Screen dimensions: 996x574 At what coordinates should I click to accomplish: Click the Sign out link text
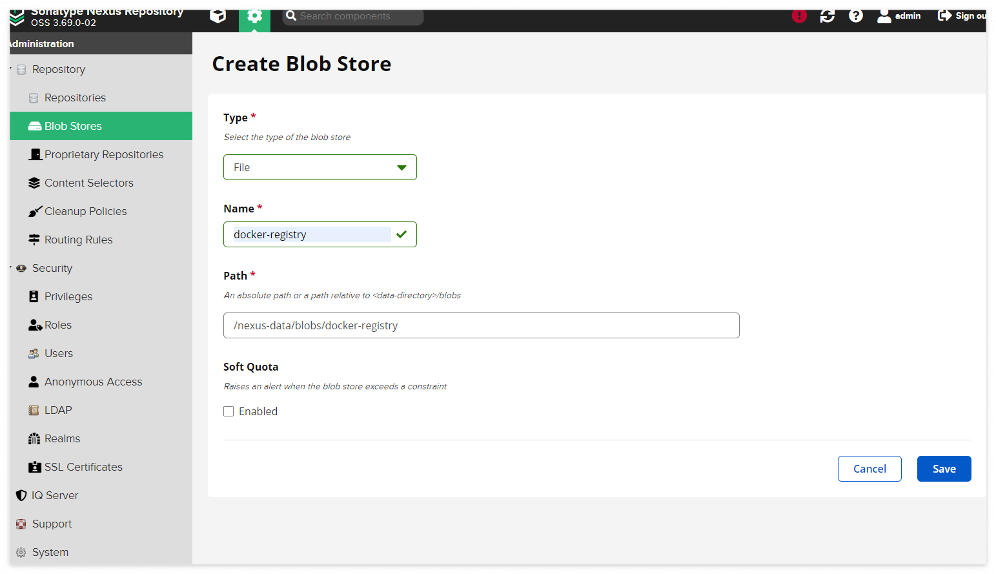tap(971, 16)
